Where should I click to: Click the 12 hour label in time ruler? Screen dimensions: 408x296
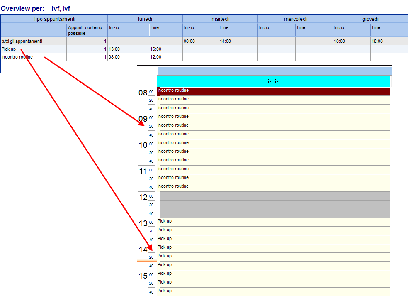(x=143, y=197)
